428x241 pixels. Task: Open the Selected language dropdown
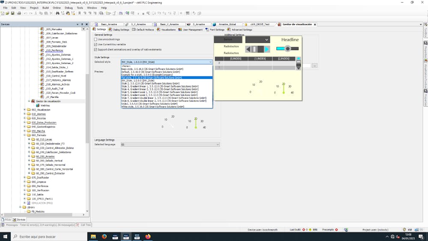pyautogui.click(x=217, y=145)
